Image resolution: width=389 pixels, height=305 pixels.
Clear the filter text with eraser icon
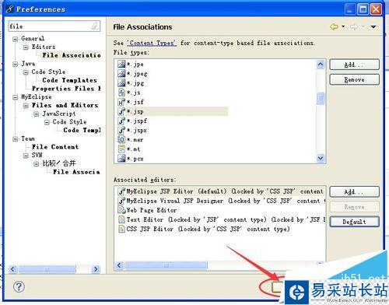95,26
